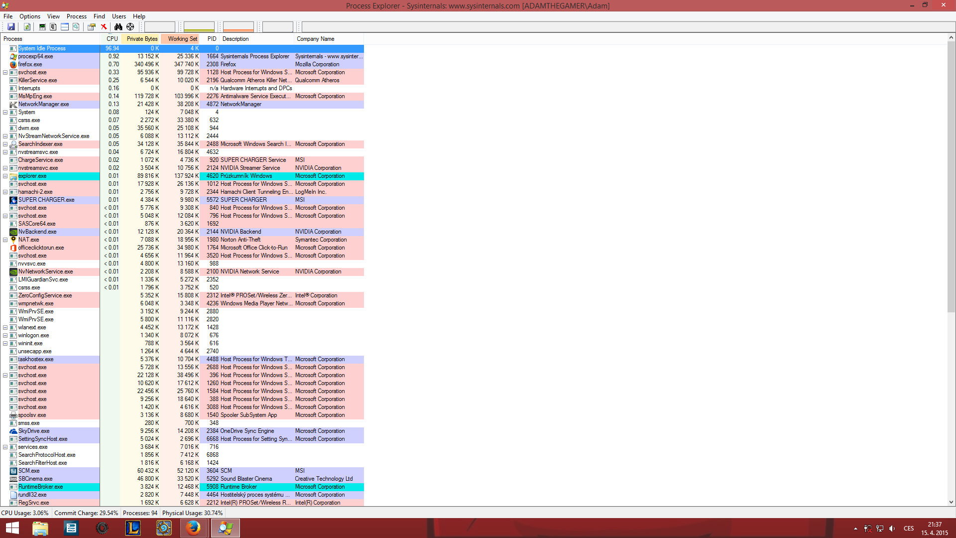956x538 pixels.
Task: Collapse the services.exe tree node
Action: pyautogui.click(x=5, y=447)
